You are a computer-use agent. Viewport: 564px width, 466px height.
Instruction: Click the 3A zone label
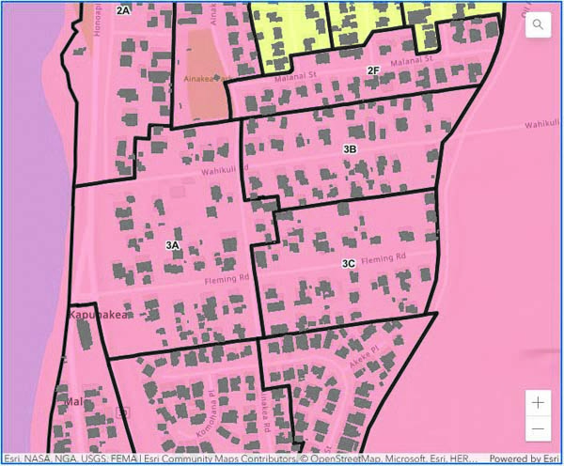[172, 245]
